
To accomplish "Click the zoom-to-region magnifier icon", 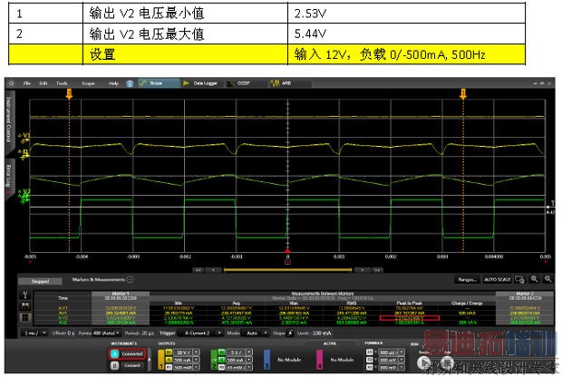I will (519, 279).
